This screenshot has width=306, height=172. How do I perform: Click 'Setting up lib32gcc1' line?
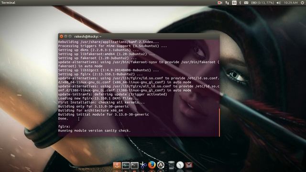(x=109, y=70)
